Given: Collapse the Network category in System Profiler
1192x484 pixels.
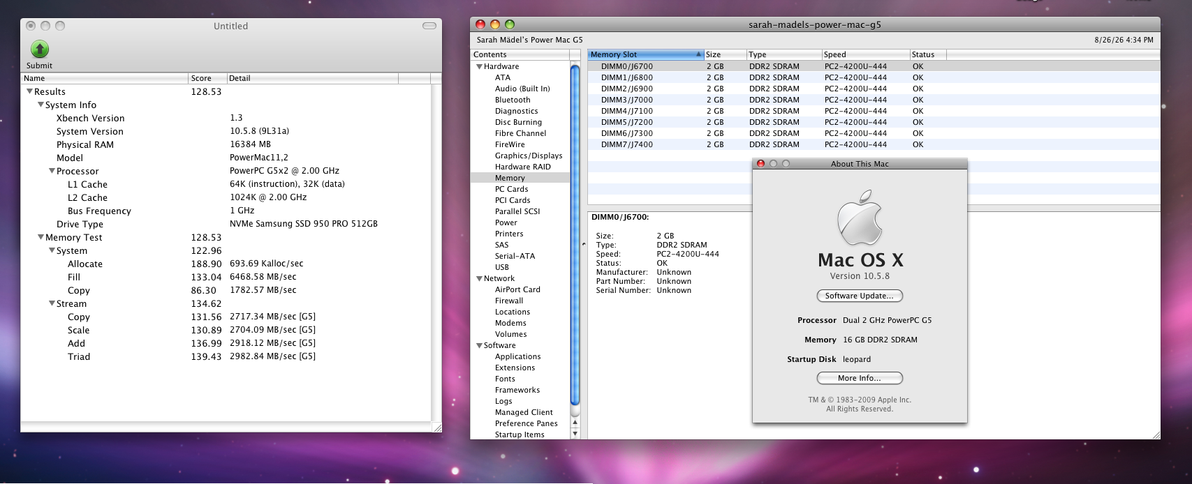Looking at the screenshot, I should pos(479,278).
